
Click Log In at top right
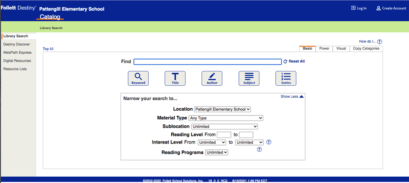click(358, 8)
